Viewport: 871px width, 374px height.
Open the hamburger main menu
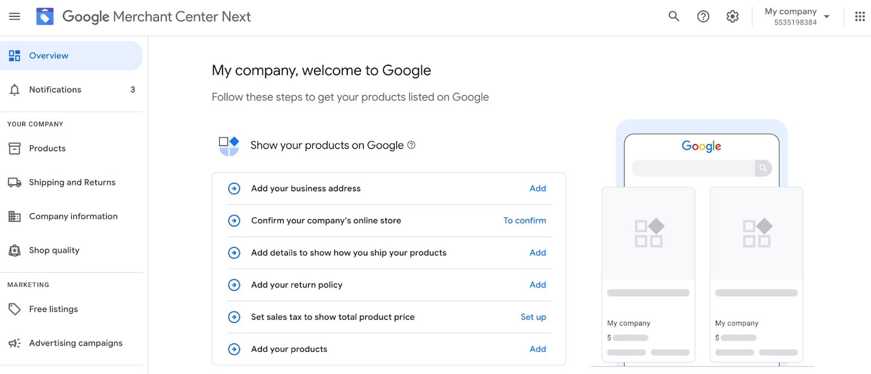coord(15,16)
